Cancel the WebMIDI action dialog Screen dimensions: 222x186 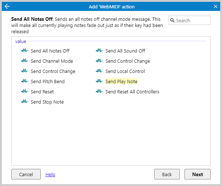pos(26,174)
